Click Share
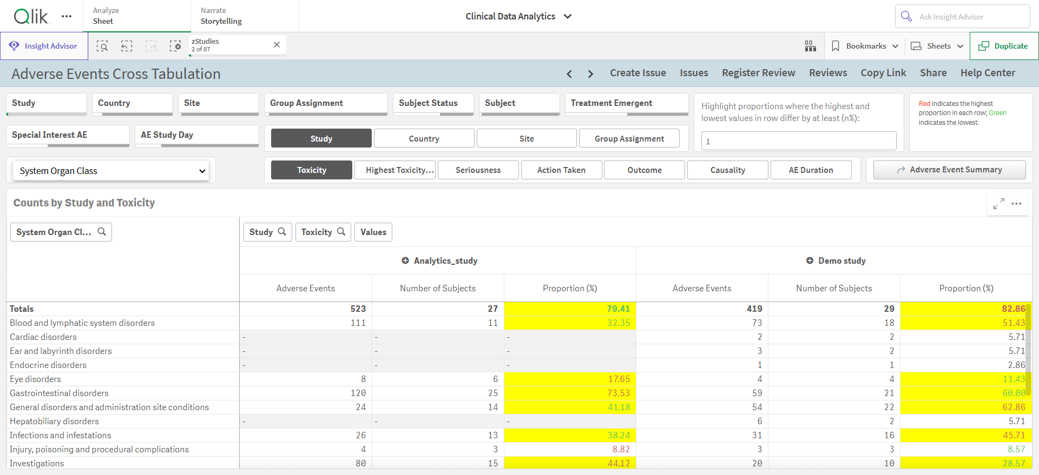1039x475 pixels. coord(933,73)
